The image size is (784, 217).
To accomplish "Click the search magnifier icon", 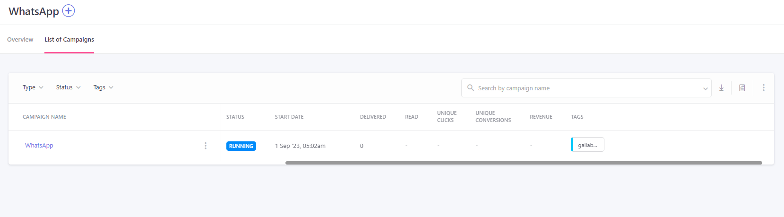I will (471, 87).
